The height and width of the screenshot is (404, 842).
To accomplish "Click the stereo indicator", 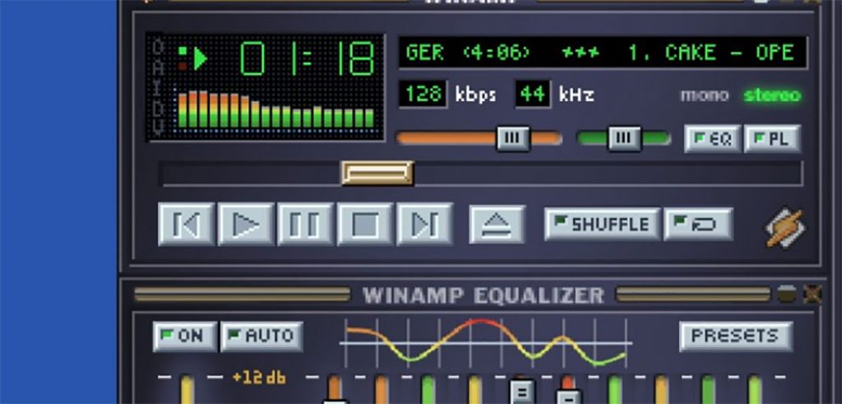I will (x=772, y=95).
